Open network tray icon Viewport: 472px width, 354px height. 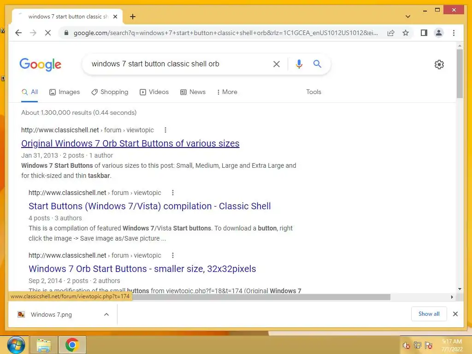418,345
